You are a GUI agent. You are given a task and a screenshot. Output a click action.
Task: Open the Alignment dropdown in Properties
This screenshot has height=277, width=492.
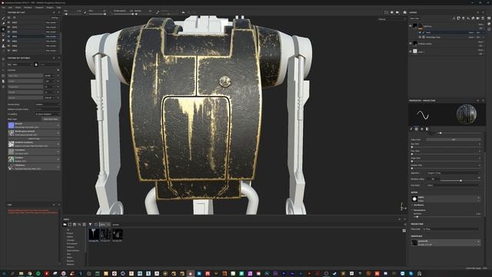tap(453, 173)
